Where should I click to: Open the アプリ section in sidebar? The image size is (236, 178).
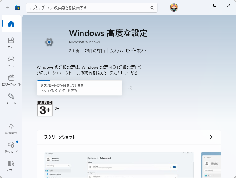[11, 43]
